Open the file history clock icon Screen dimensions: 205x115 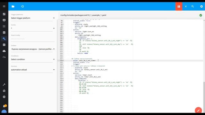pyautogui.click(x=22, y=6)
